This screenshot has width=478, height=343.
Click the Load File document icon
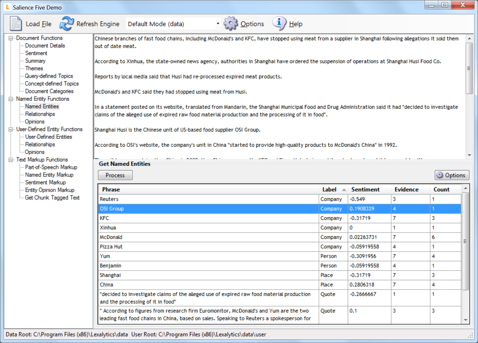[x=16, y=24]
